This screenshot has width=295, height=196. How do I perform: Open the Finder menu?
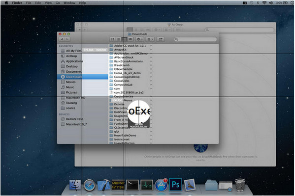[x=17, y=3]
